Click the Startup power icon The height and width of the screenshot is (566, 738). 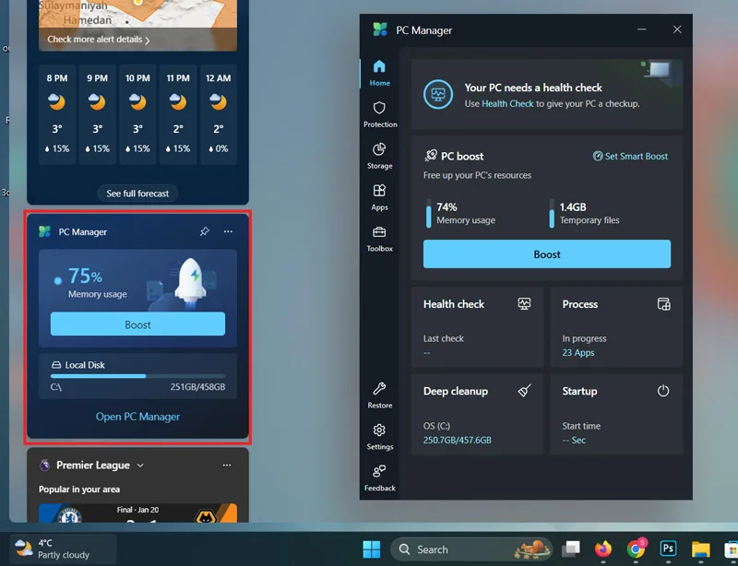[663, 391]
